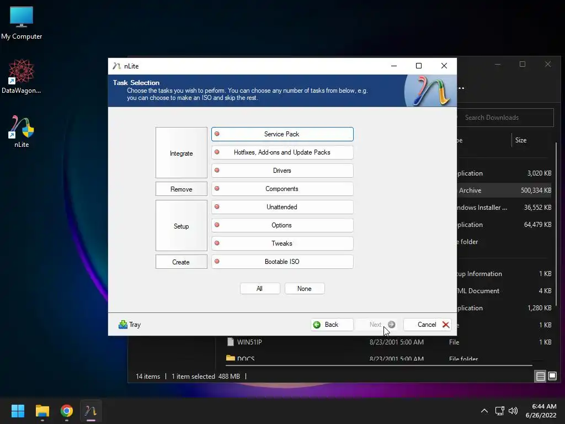
Task: Open the DataWagon desktop shortcut
Action: 22,76
